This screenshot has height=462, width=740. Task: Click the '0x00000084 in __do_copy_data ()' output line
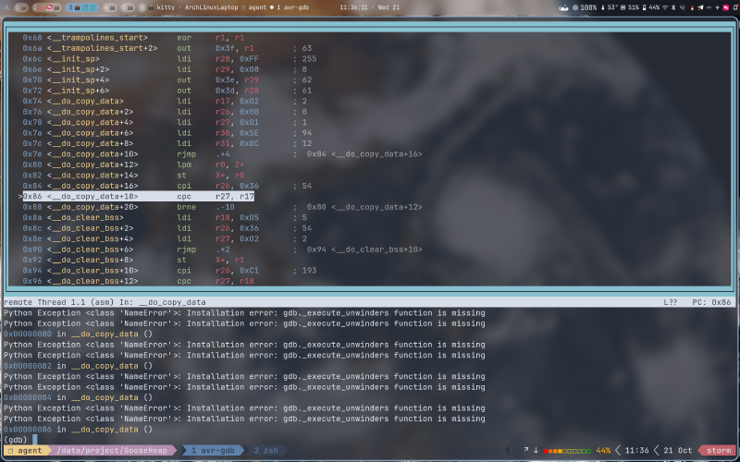pyautogui.click(x=79, y=397)
